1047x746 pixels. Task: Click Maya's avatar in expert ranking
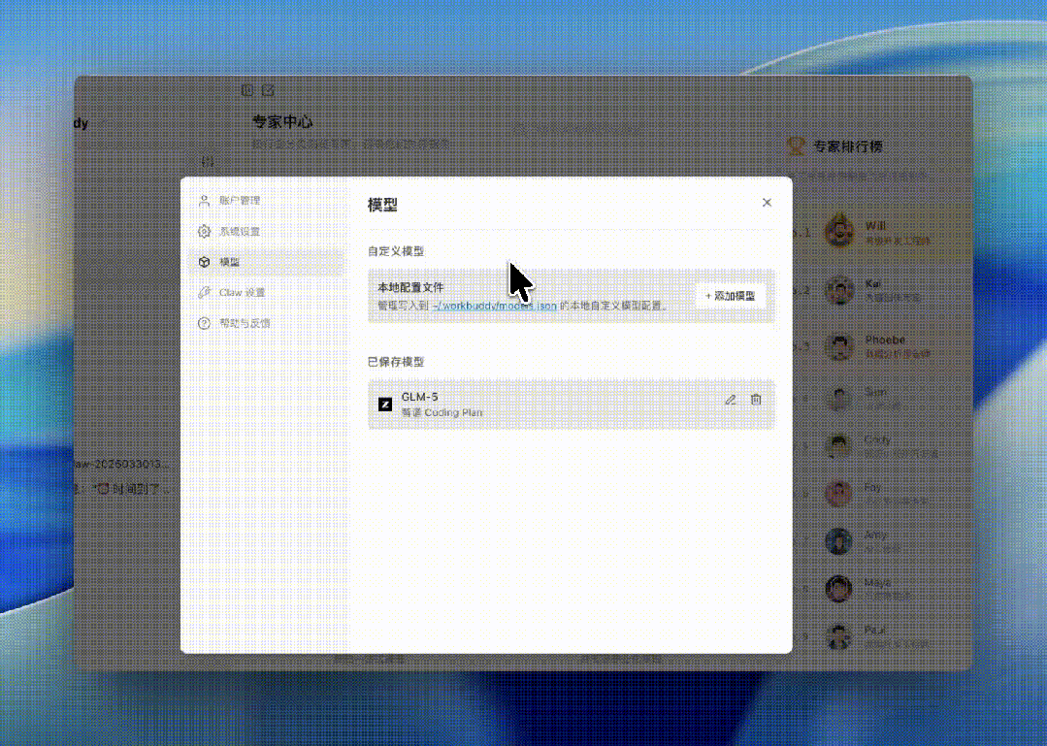838,588
